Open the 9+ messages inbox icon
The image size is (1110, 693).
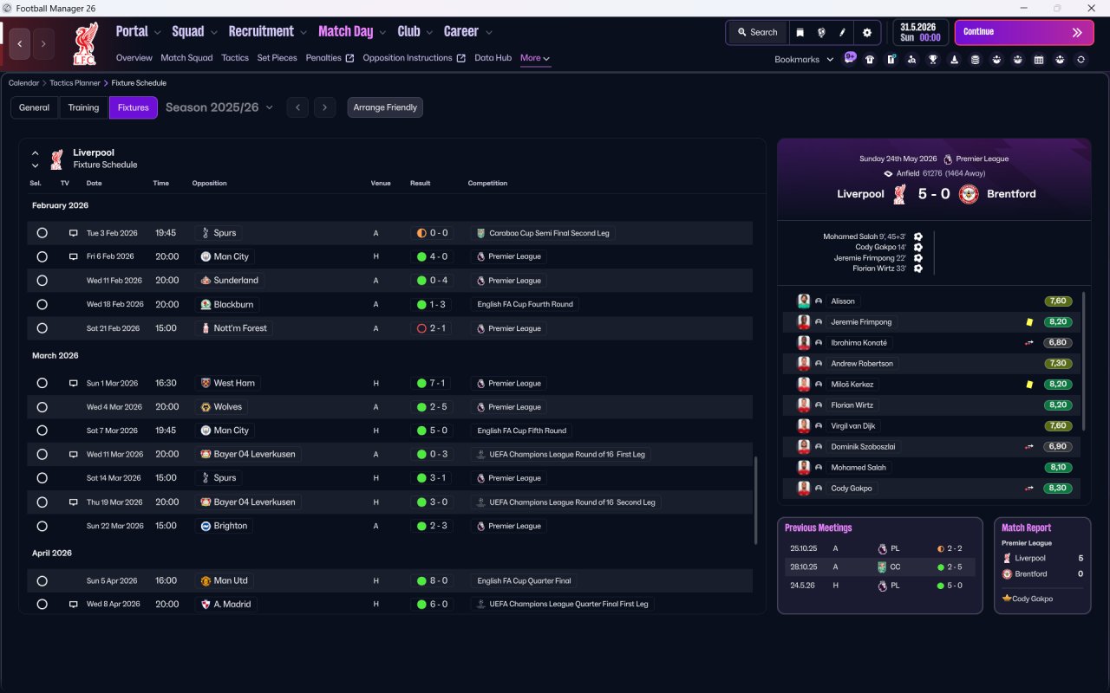point(850,57)
